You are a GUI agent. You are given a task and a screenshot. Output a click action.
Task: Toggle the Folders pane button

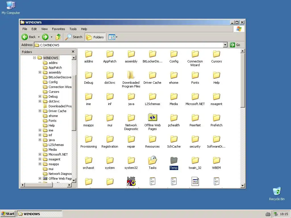95,37
